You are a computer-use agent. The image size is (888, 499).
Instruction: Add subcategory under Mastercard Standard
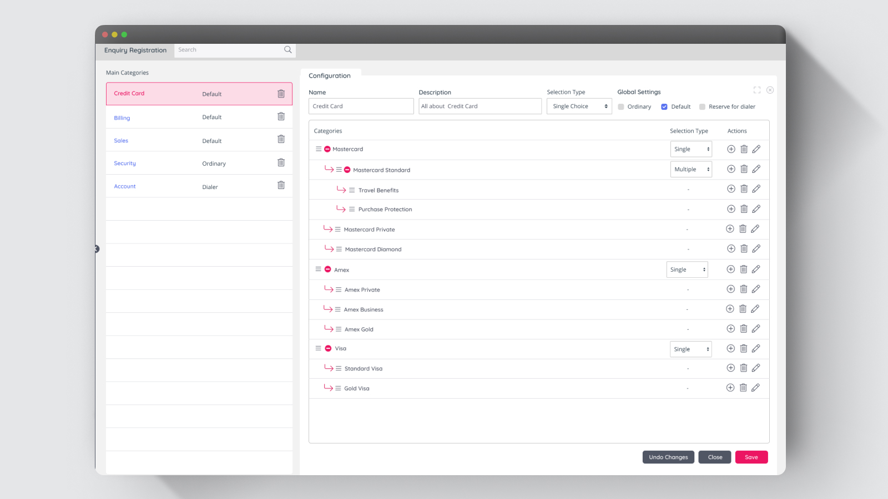[731, 169]
